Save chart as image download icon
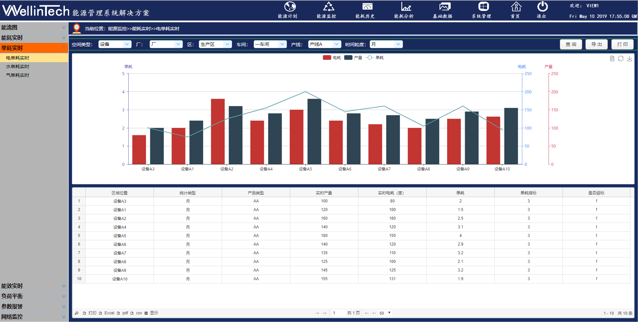The image size is (638, 322). pos(630,58)
